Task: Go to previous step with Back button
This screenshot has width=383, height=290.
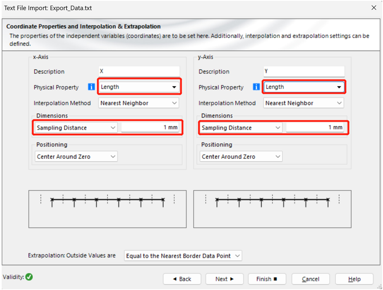Action: click(182, 279)
